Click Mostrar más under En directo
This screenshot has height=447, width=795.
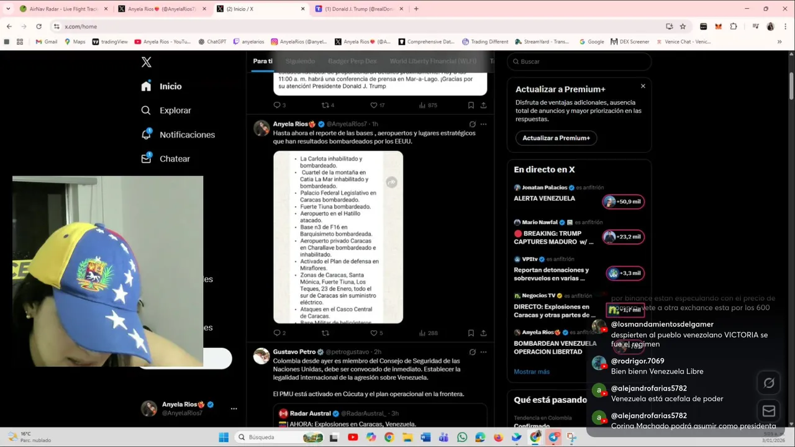coord(532,371)
